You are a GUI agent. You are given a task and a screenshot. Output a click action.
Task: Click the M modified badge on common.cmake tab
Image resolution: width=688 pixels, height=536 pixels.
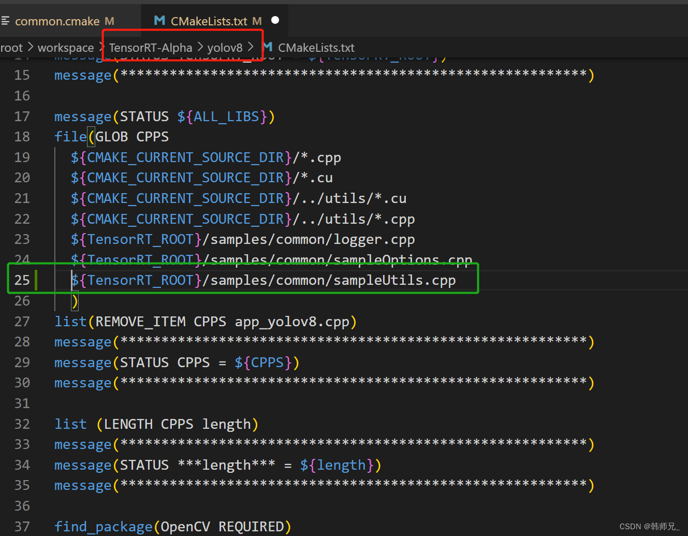109,21
